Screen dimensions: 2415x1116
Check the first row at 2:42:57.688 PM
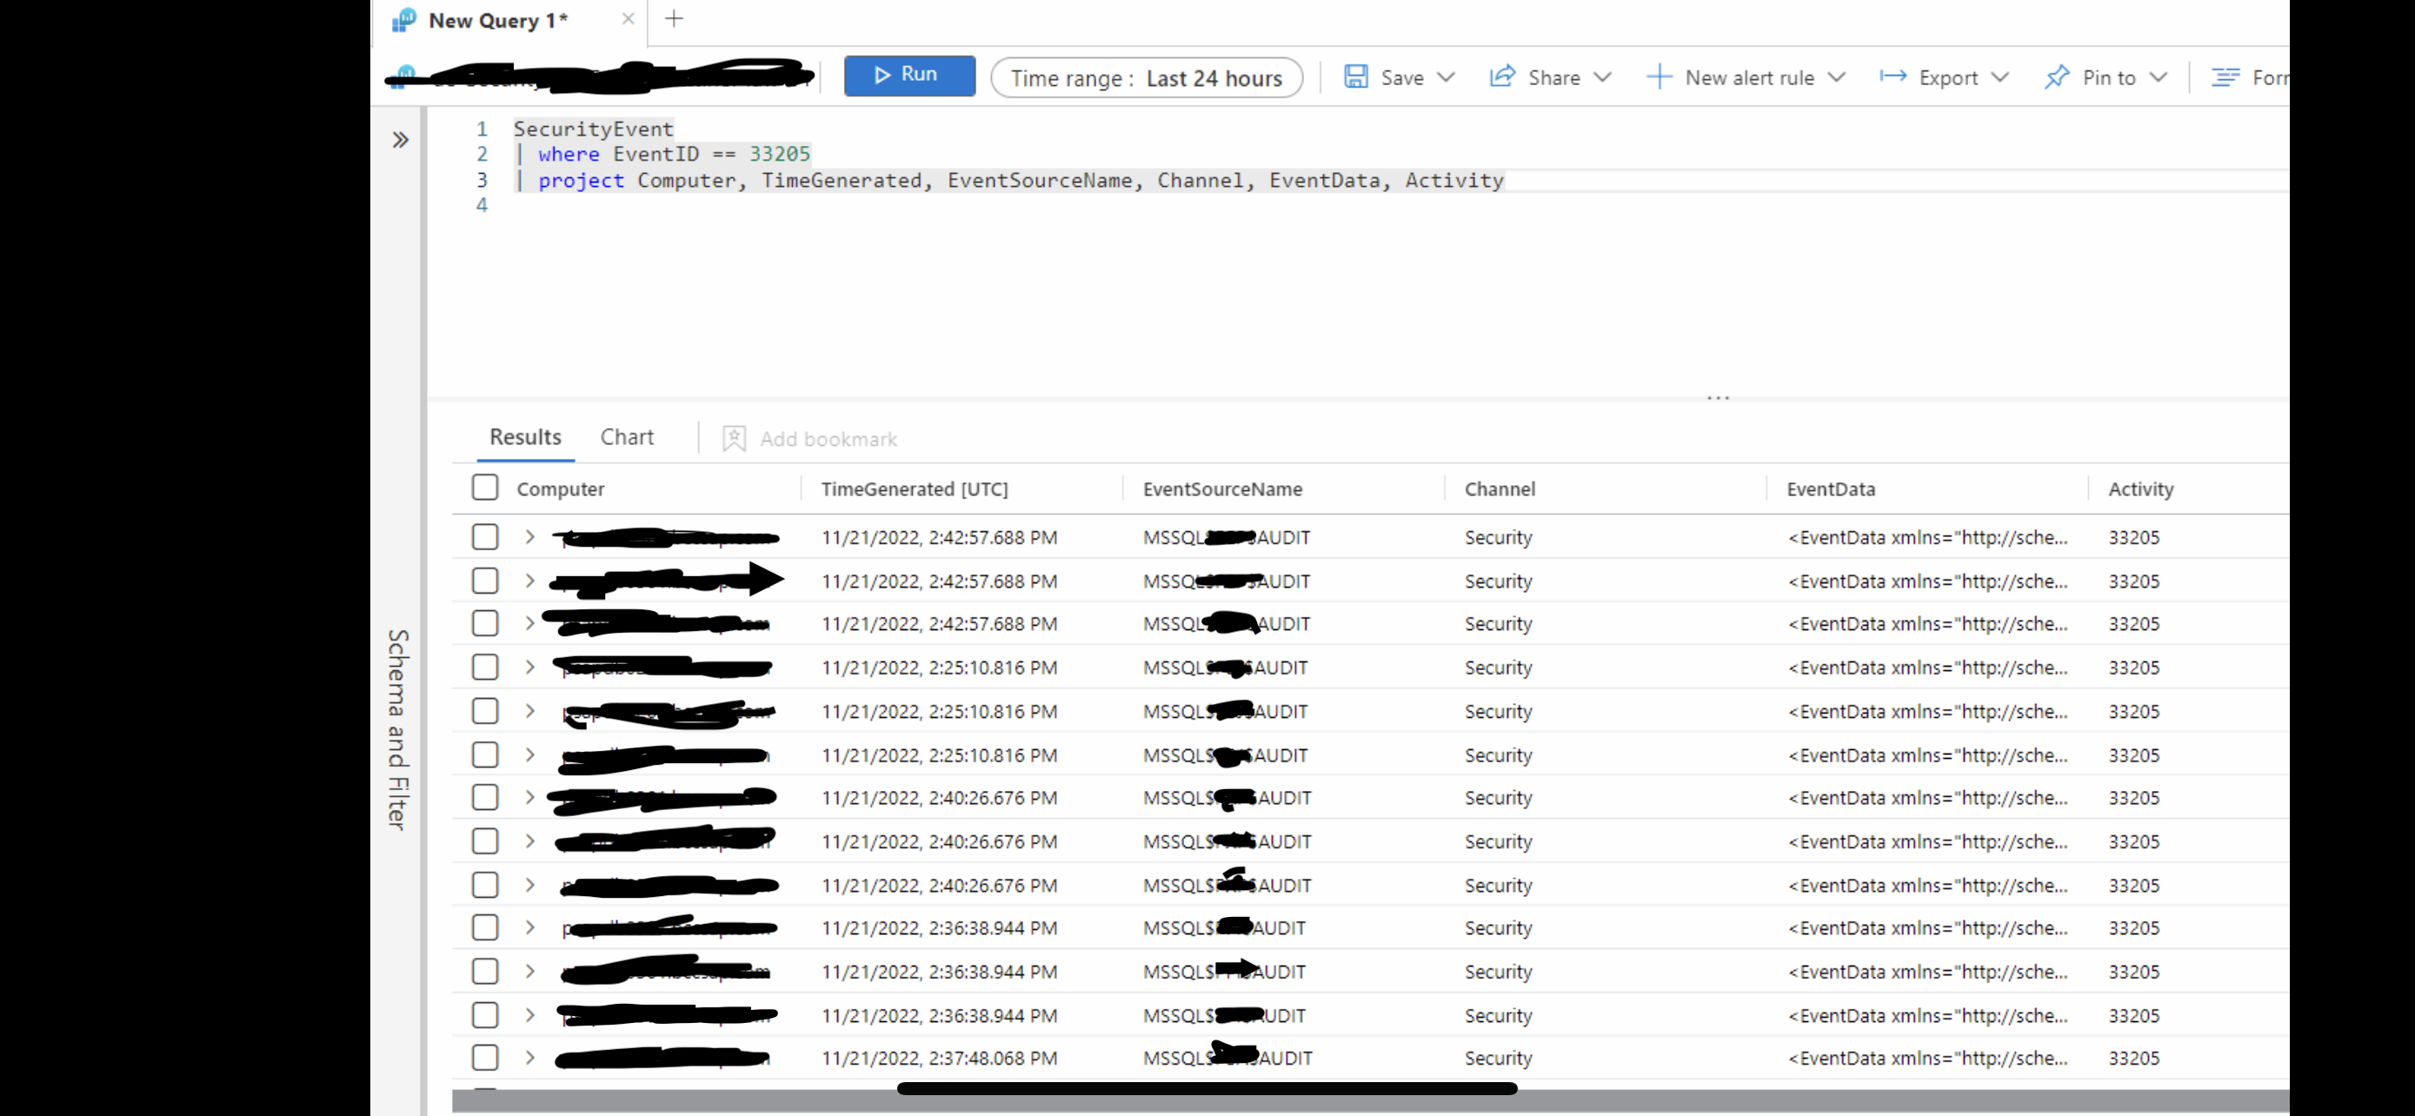click(485, 537)
